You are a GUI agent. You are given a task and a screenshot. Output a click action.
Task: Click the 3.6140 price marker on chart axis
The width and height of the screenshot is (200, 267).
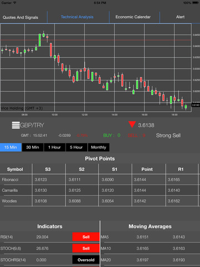[x=196, y=105]
